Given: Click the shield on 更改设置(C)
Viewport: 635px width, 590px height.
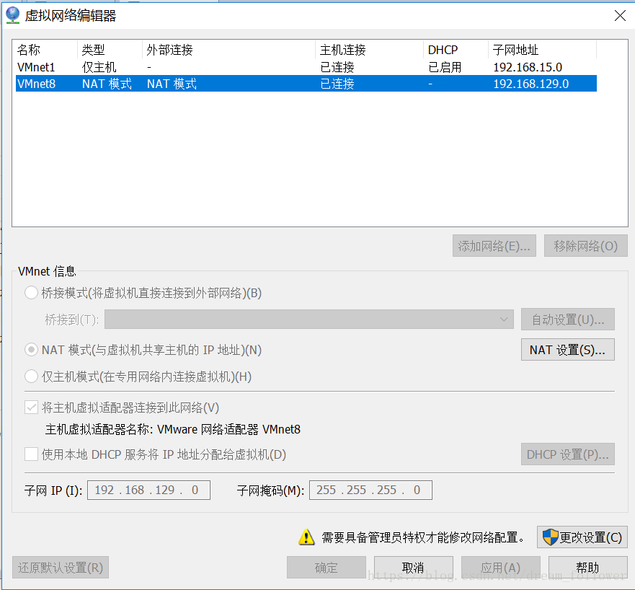Looking at the screenshot, I should 550,537.
